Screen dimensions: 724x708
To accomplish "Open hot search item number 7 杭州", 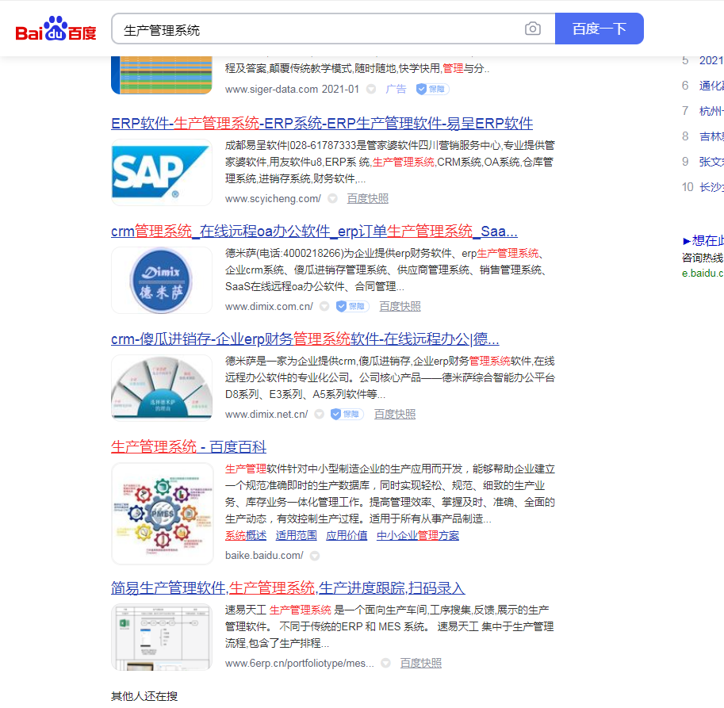I will point(711,111).
